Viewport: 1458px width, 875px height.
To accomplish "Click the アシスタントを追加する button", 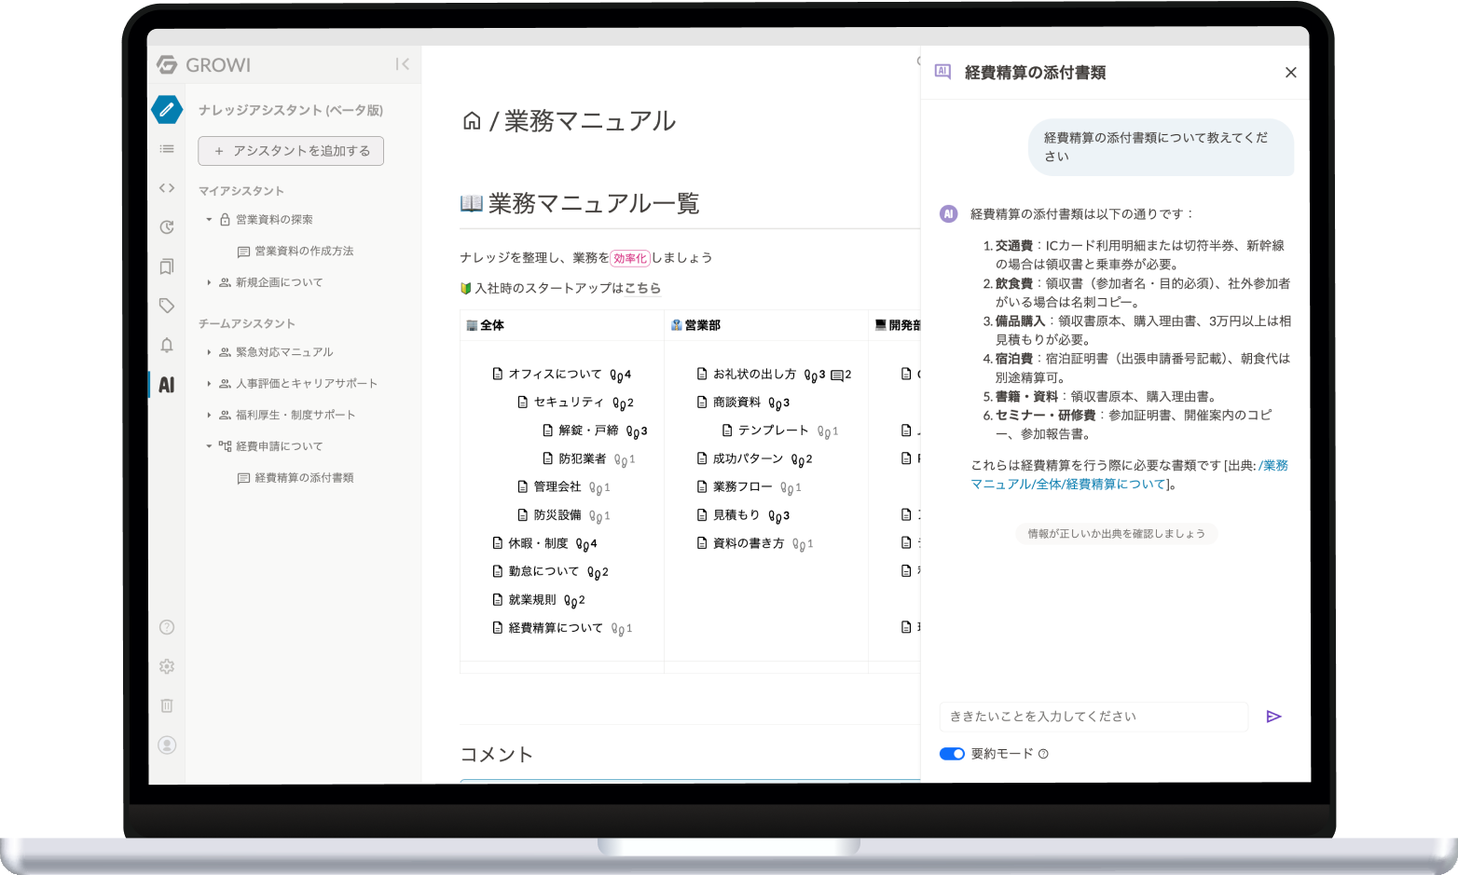I will (x=290, y=150).
